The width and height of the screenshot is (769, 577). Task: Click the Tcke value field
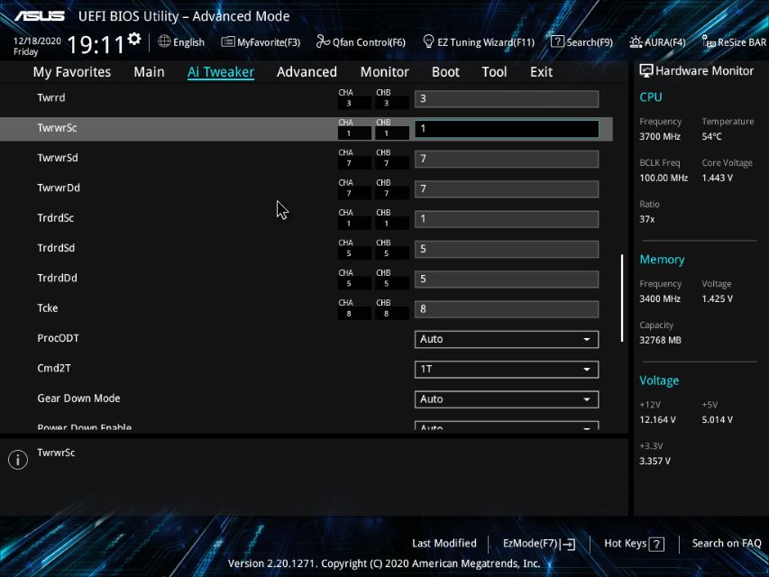click(506, 309)
